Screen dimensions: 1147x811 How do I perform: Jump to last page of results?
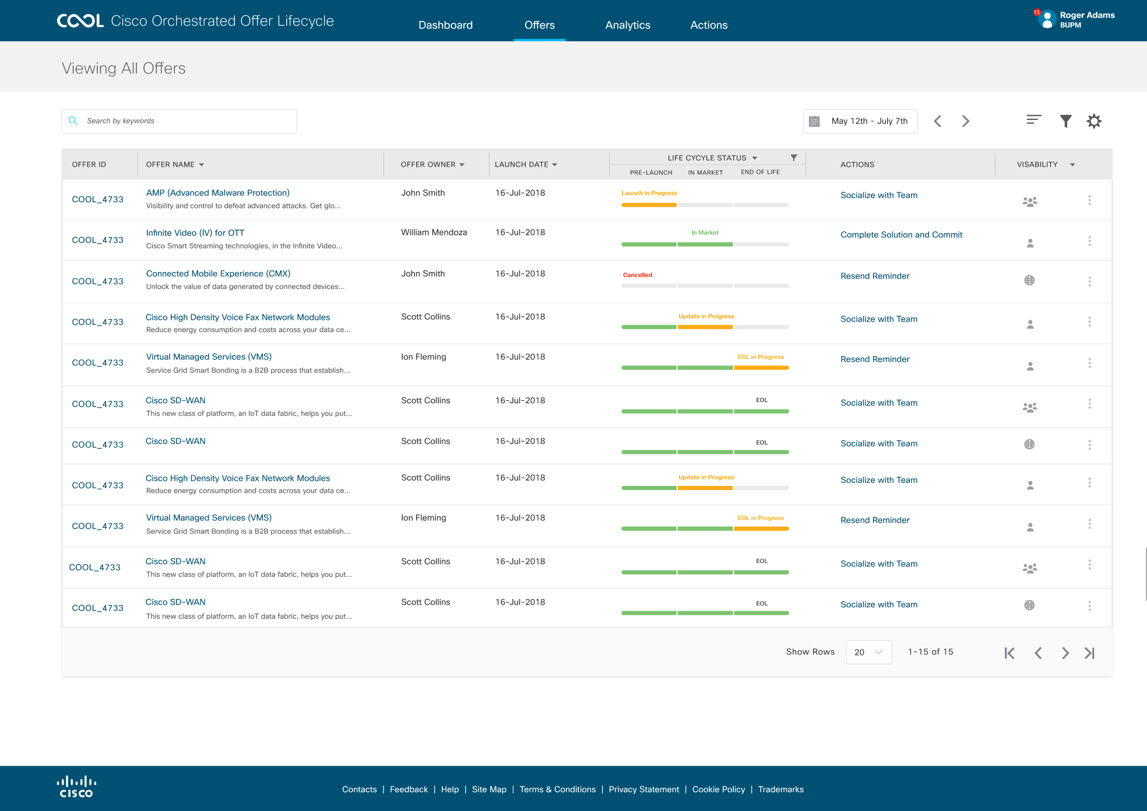click(x=1089, y=653)
